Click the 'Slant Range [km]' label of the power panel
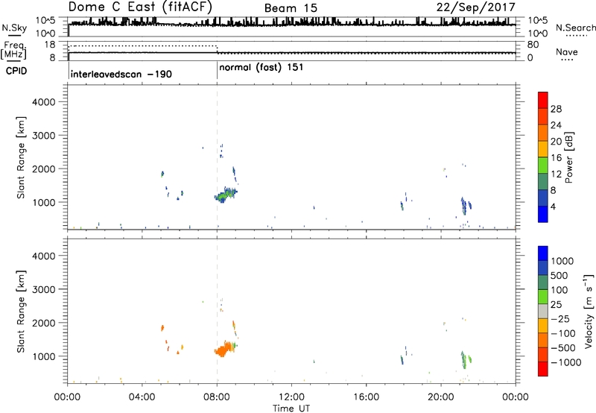The height and width of the screenshot is (413, 596). click(21, 157)
